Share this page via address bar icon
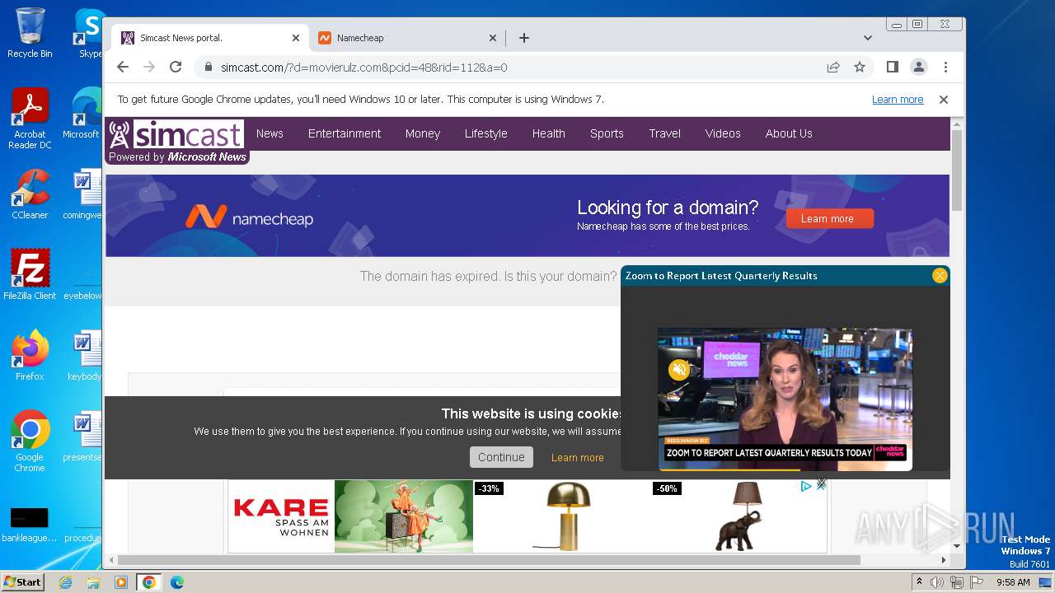 pyautogui.click(x=833, y=67)
